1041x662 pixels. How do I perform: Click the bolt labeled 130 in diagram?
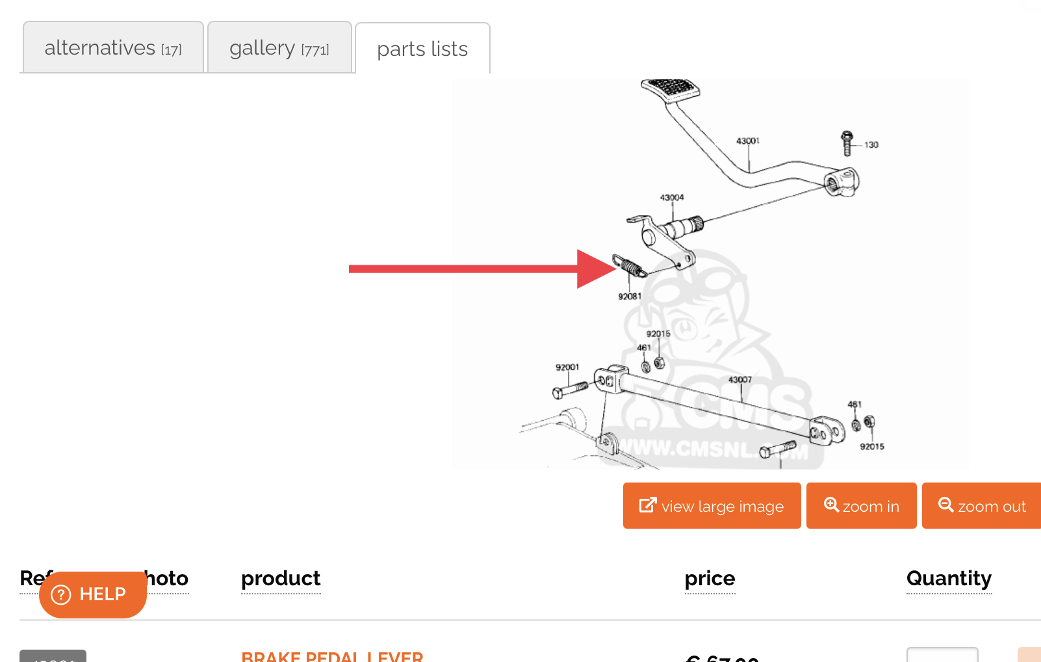(x=847, y=144)
